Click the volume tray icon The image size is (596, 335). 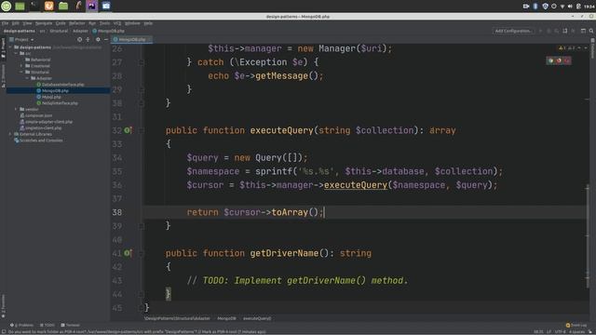click(x=570, y=7)
